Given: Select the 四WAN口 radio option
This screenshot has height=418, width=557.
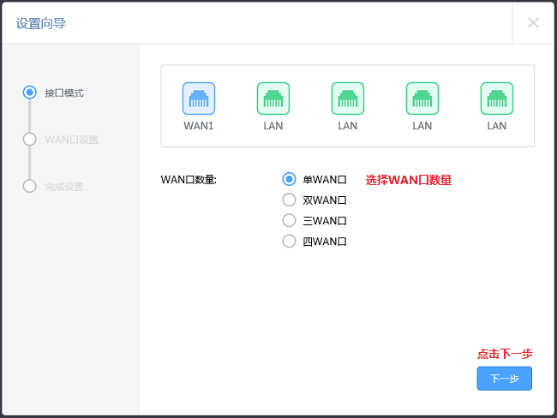Looking at the screenshot, I should tap(289, 242).
